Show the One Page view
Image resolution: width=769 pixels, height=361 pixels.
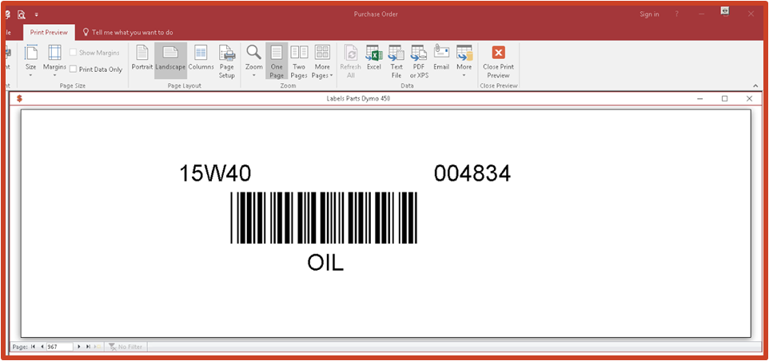point(277,61)
